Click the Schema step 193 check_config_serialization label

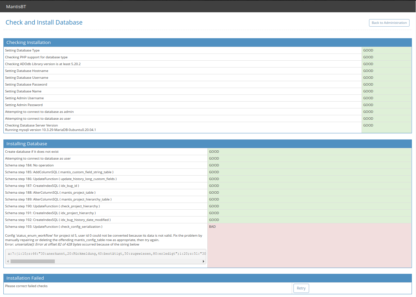(x=53, y=227)
